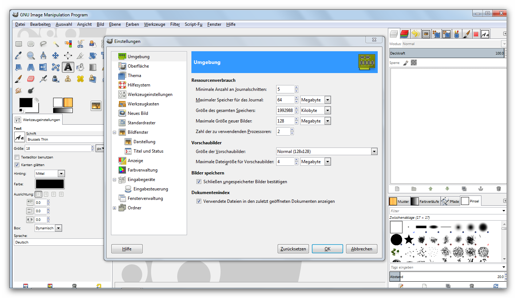Activate the Zoom magnifier tool

point(31,56)
